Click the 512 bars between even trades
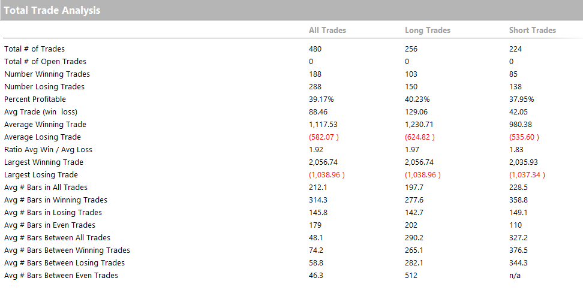This screenshot has height=296, width=583. (411, 276)
